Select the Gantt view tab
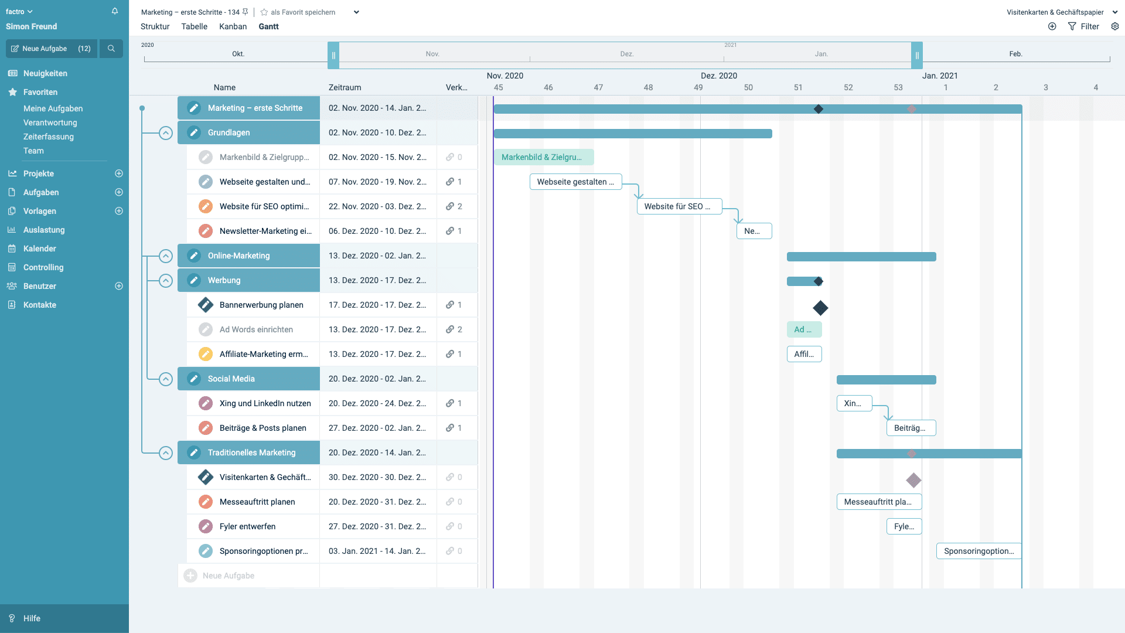Viewport: 1125px width, 633px height. pyautogui.click(x=268, y=26)
